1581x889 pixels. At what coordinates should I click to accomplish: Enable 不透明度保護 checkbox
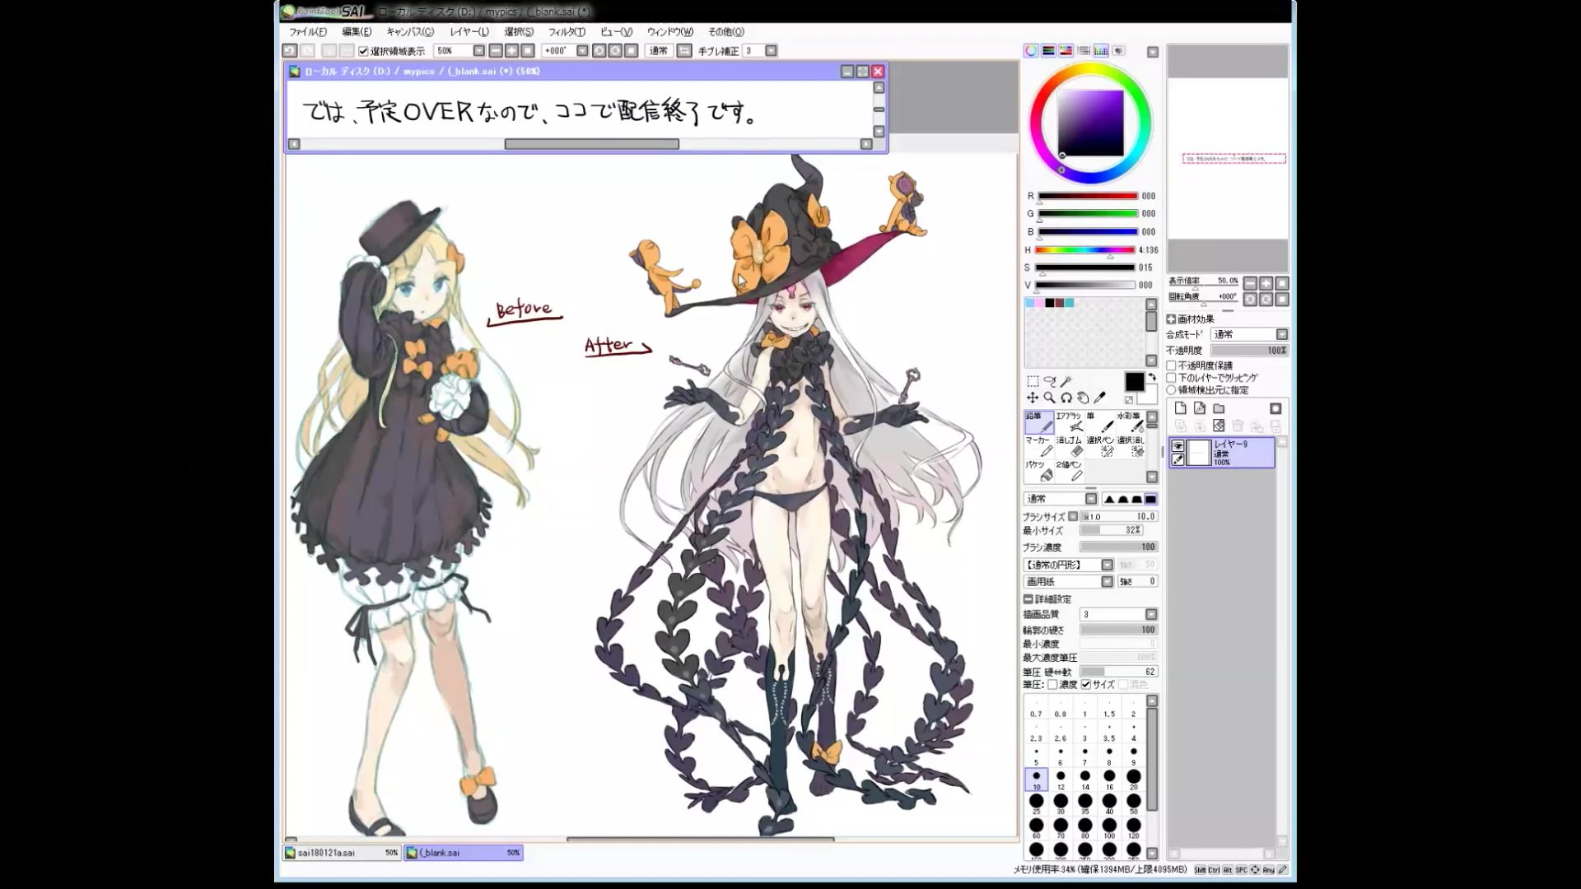[1171, 365]
